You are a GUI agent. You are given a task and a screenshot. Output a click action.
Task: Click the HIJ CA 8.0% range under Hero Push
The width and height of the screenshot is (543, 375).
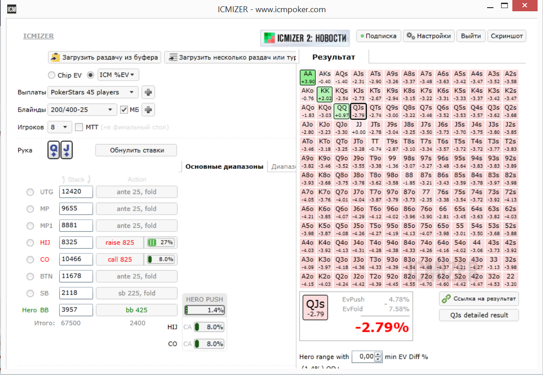click(209, 327)
